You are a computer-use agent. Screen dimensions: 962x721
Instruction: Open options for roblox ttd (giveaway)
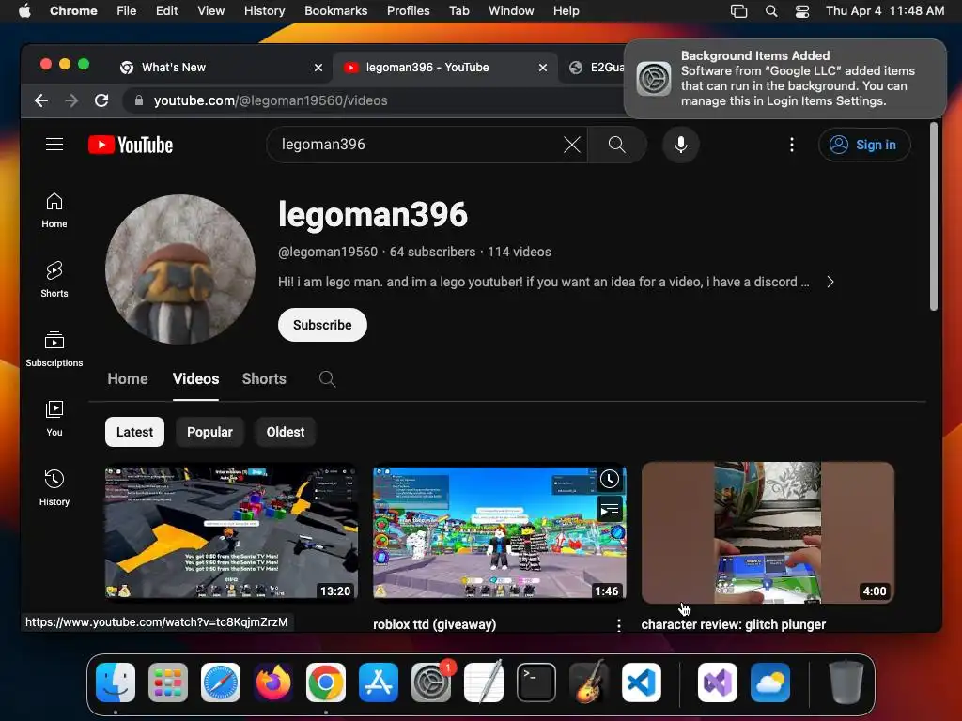coord(618,624)
